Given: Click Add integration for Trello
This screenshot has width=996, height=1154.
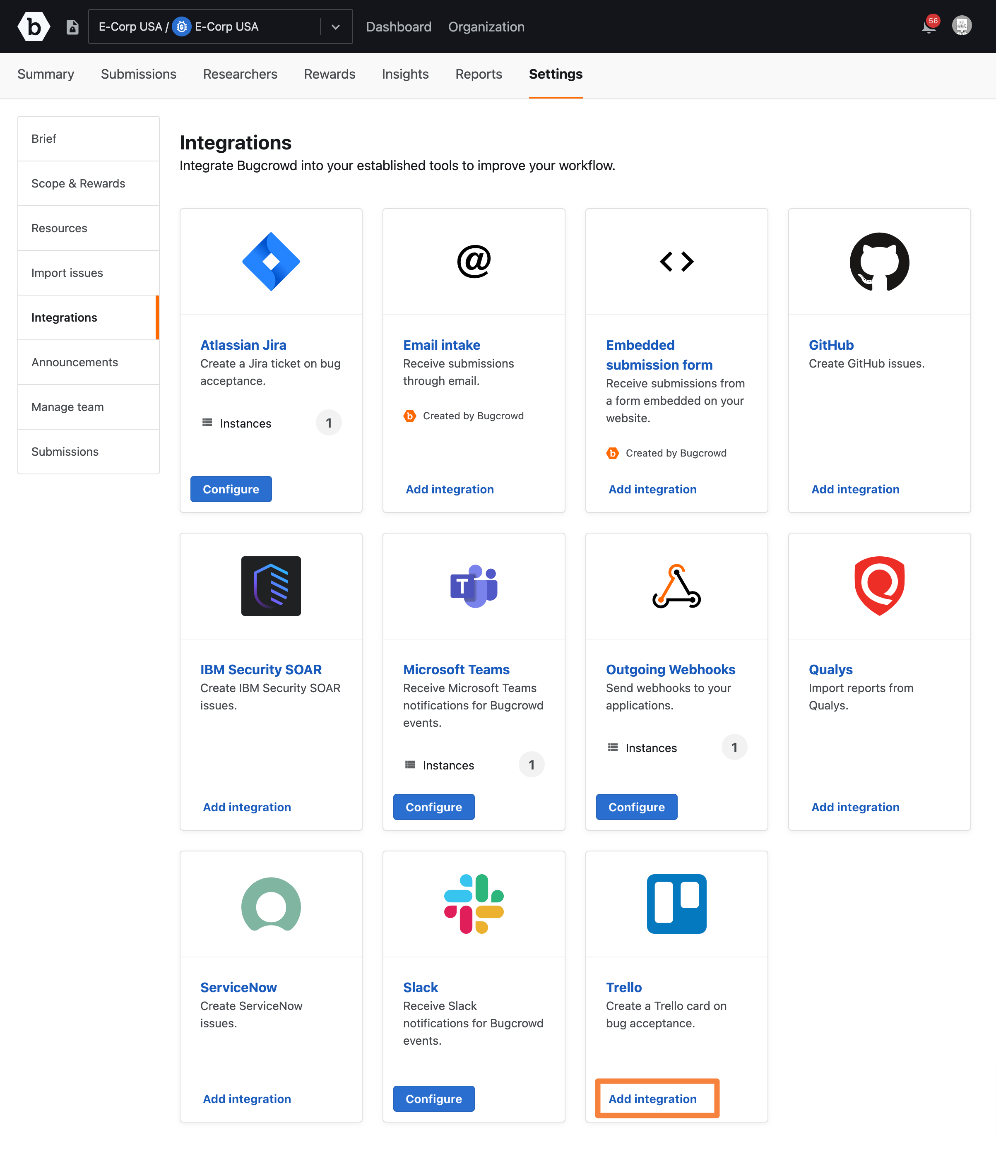Looking at the screenshot, I should click(653, 1099).
